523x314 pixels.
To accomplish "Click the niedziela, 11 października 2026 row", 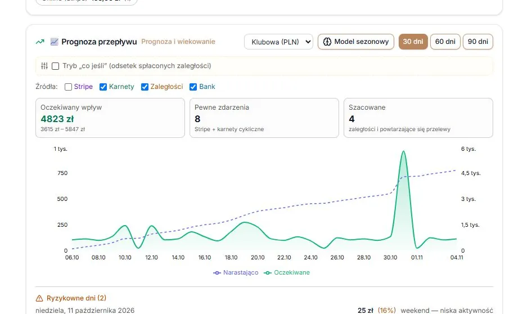I will pos(264,310).
